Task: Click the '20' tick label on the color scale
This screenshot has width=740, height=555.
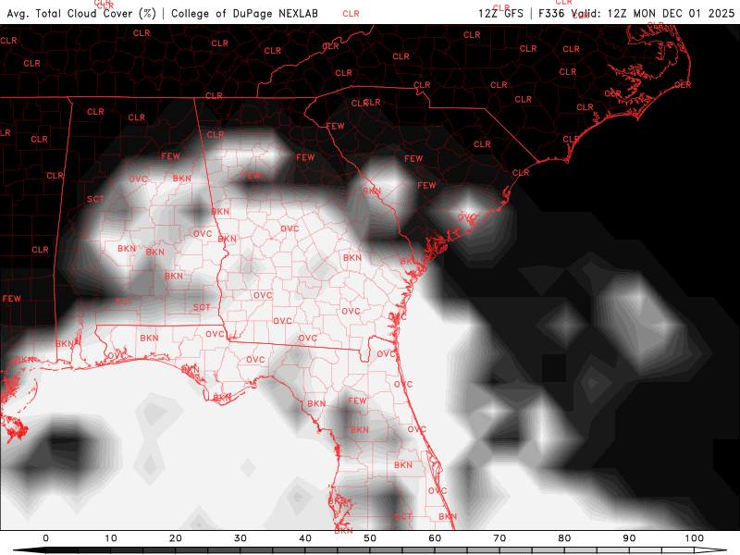Action: 176,538
